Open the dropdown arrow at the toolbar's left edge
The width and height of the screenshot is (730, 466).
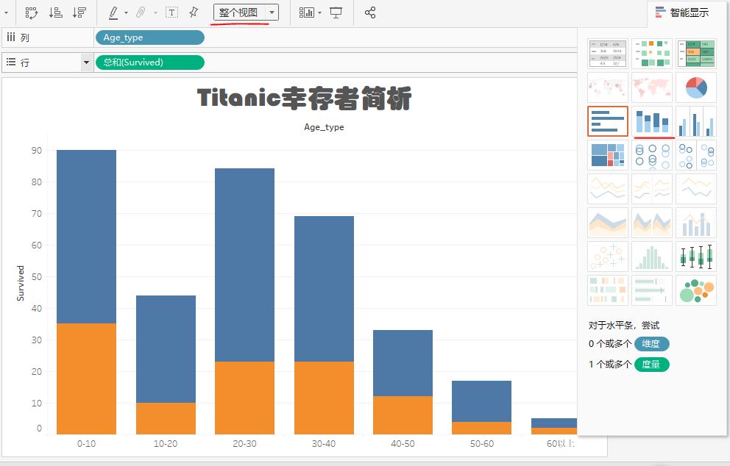tap(7, 13)
